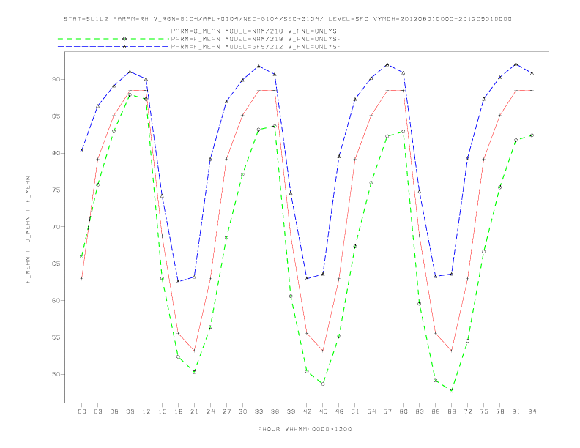Click the y-axis tick label 75
The height and width of the screenshot is (448, 580).
coord(56,190)
